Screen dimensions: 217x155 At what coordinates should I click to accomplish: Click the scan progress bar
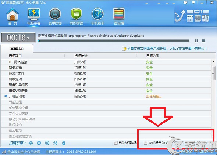(114, 41)
